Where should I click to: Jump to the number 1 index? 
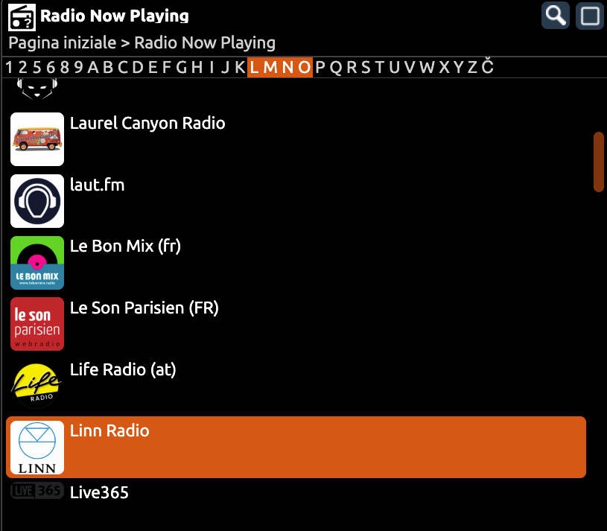[9, 67]
